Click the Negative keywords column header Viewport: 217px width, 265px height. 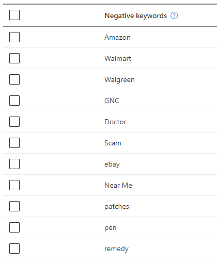click(136, 15)
